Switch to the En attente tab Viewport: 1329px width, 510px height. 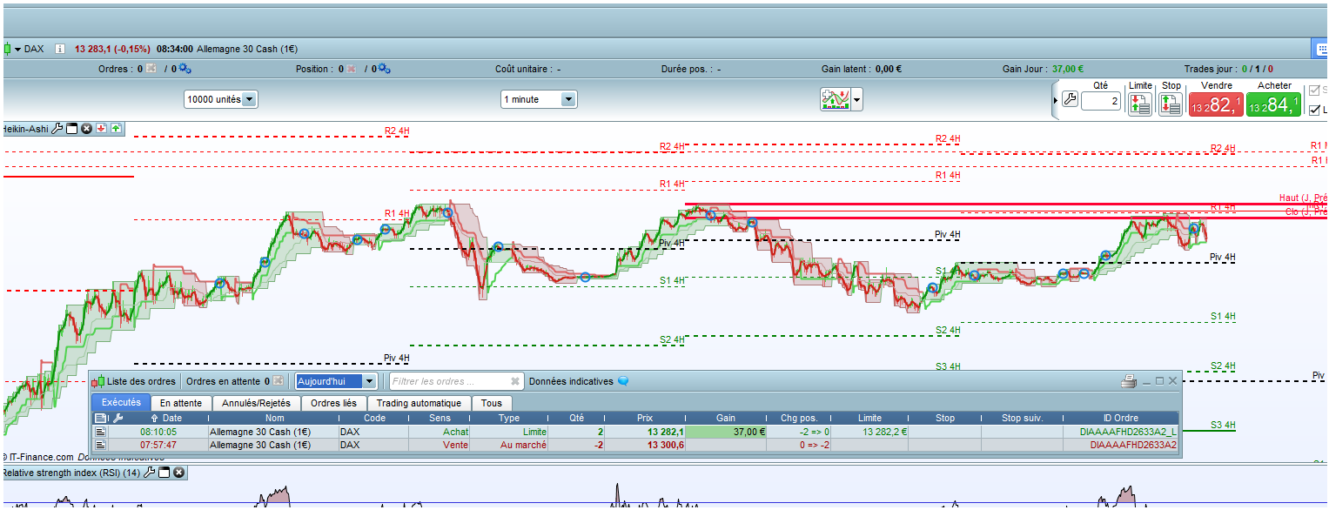[181, 403]
